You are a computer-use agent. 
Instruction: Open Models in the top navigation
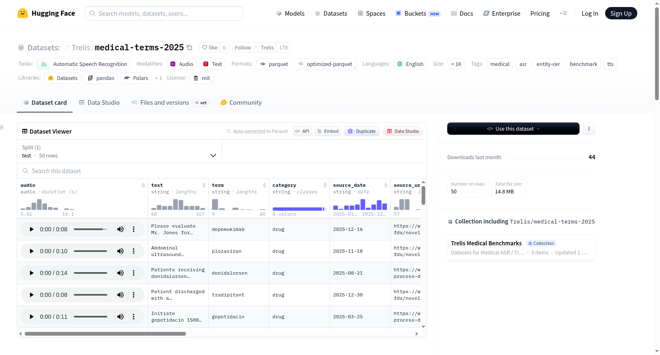click(290, 13)
